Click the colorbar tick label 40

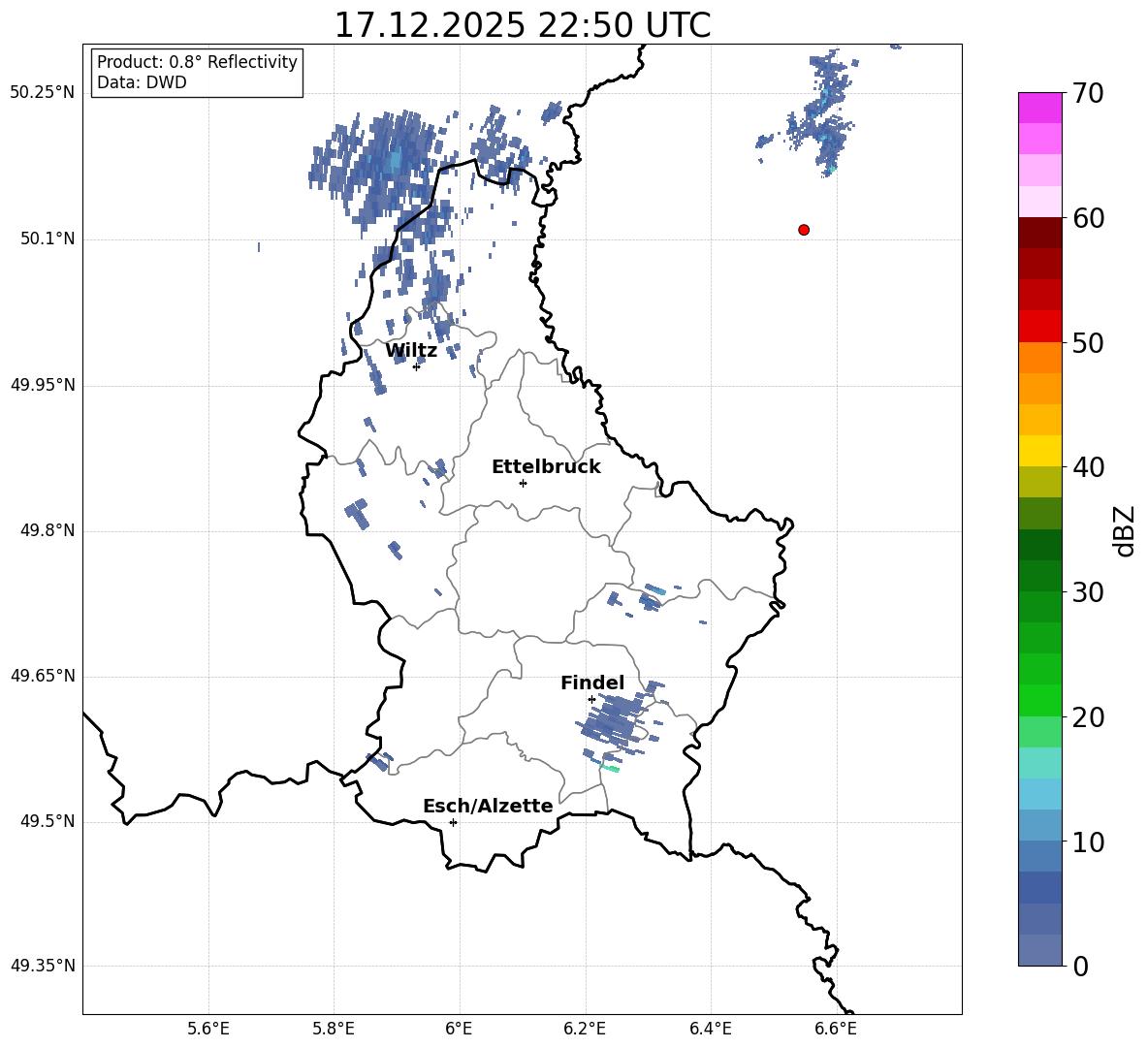(1088, 467)
